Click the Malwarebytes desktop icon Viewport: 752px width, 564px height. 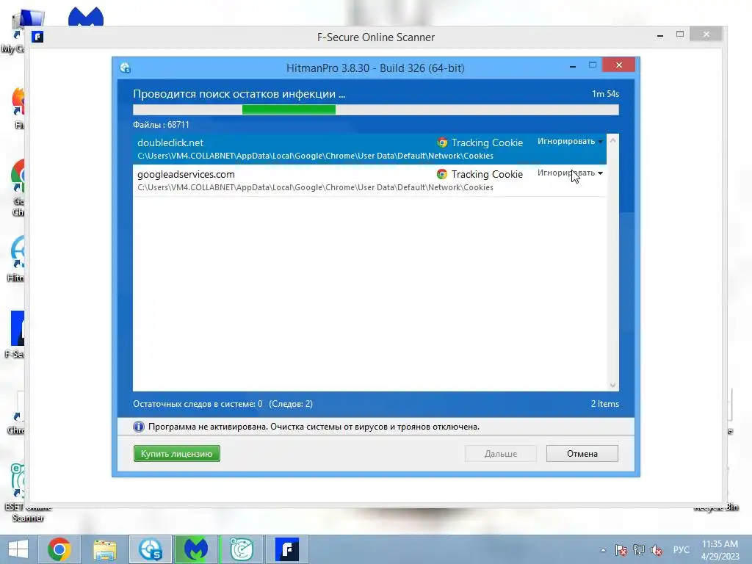[x=86, y=16]
